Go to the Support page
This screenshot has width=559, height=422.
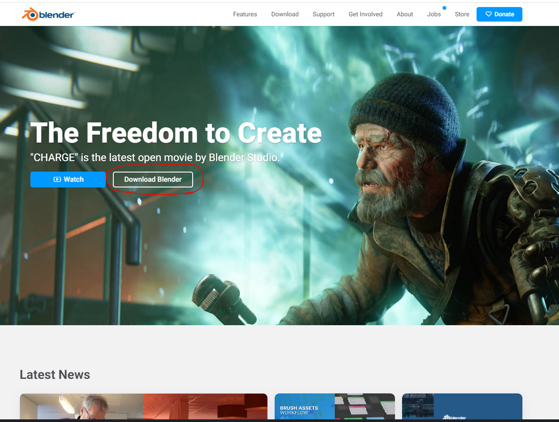324,14
